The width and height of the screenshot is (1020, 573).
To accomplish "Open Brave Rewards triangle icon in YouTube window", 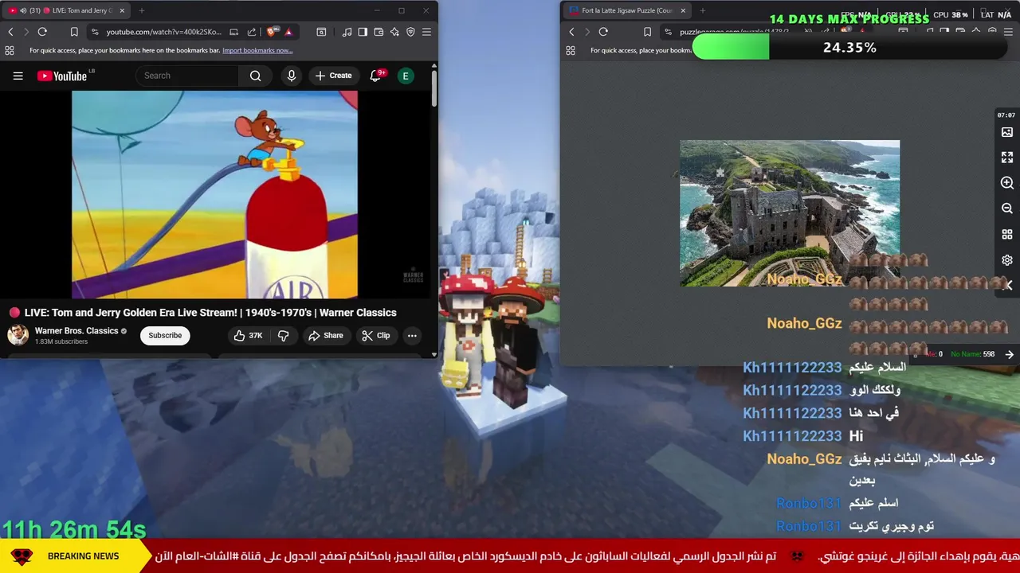I will (288, 32).
